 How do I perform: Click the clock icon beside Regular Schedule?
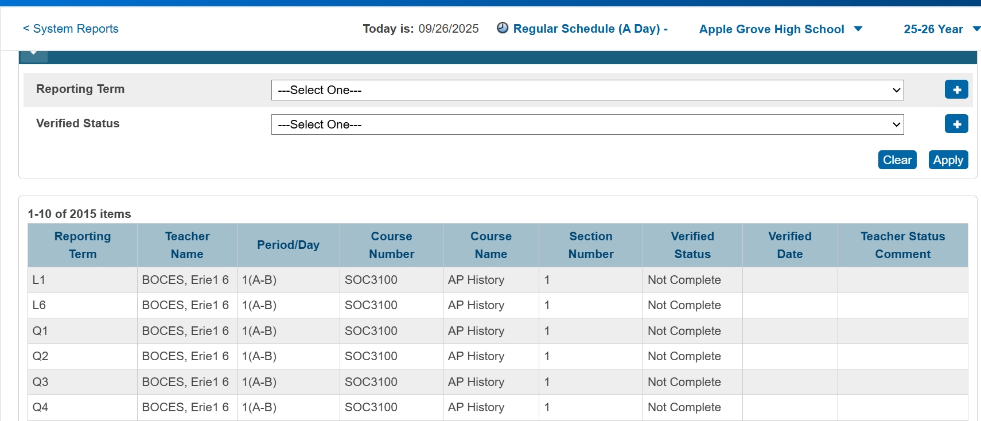(502, 28)
